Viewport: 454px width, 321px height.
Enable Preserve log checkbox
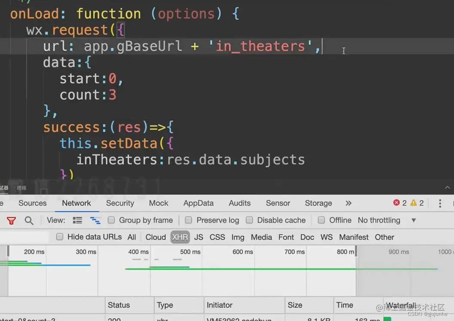pos(188,220)
